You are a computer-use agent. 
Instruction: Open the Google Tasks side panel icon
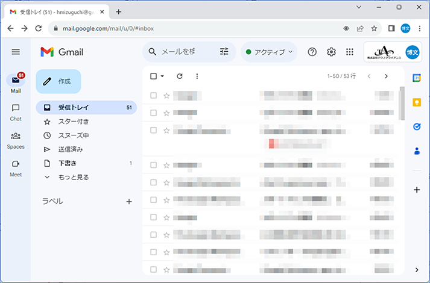(x=417, y=126)
